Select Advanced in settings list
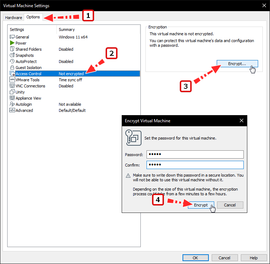270x264 pixels. pyautogui.click(x=75, y=110)
